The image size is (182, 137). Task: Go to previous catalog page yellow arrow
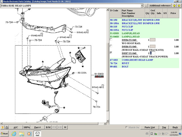174,6
